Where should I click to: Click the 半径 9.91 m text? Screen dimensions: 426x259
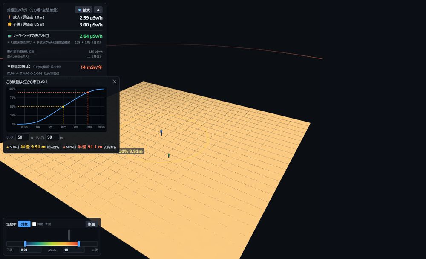[33, 147]
